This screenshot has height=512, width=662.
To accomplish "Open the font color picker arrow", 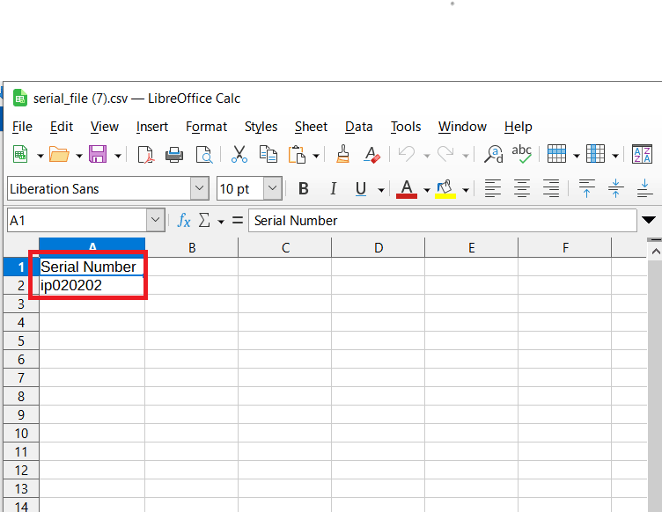I will [x=426, y=190].
